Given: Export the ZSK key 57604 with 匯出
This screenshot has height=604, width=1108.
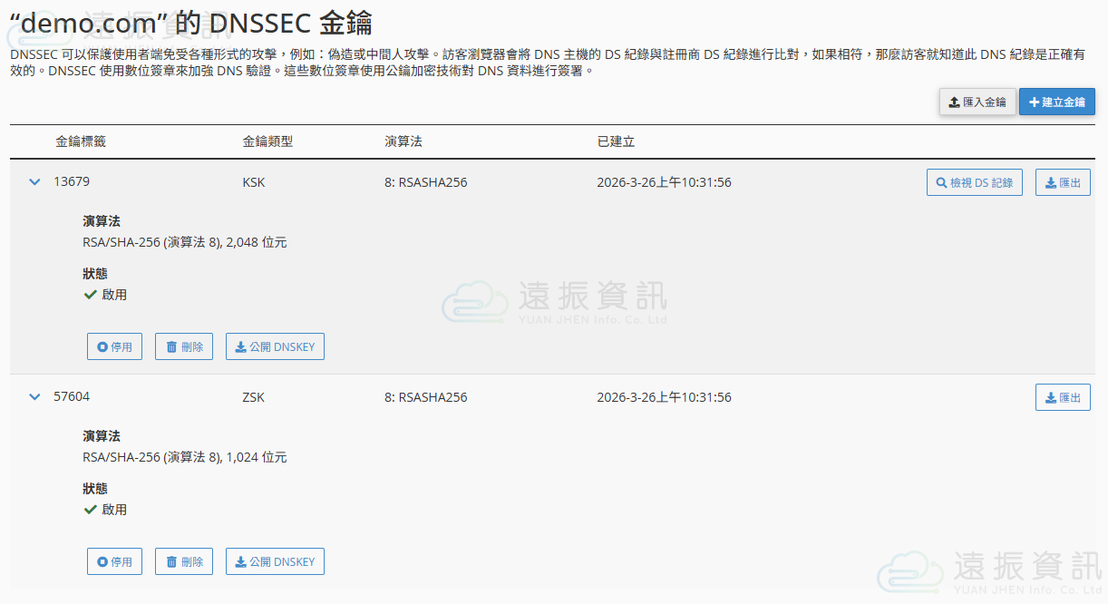Looking at the screenshot, I should [x=1063, y=397].
